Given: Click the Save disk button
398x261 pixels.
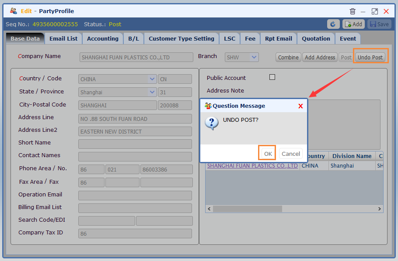Looking at the screenshot, I should point(379,24).
